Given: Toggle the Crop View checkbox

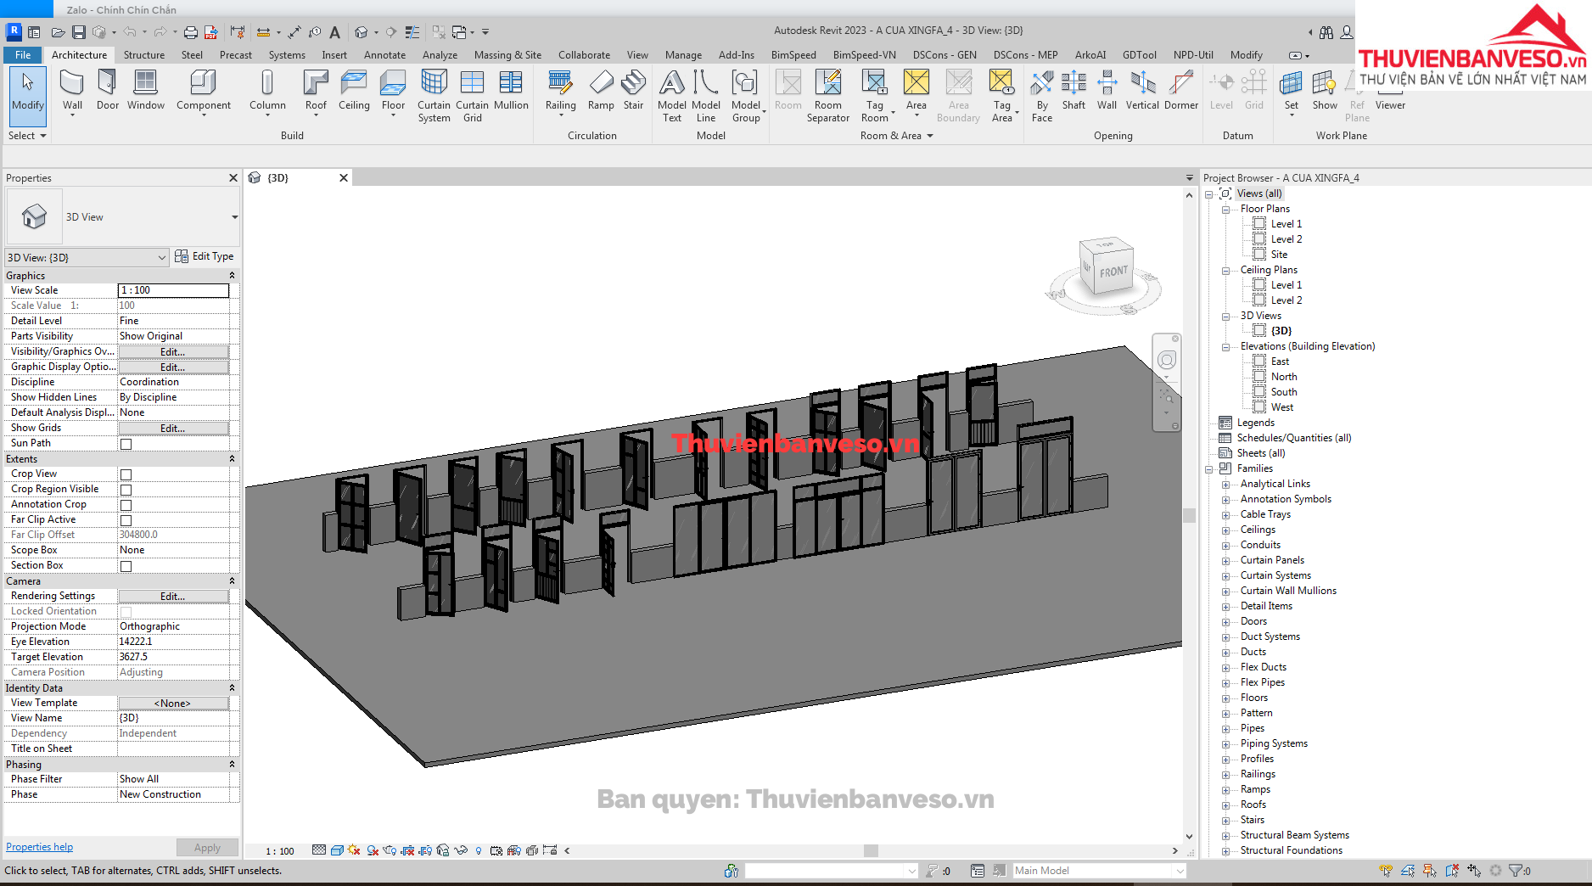Looking at the screenshot, I should point(126,474).
